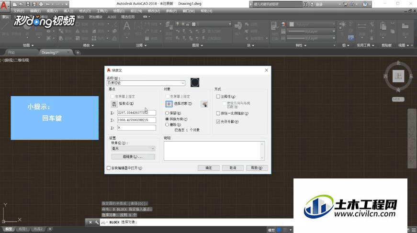Expand the 块 (Block) ribbon panel
Screen dimensions: 417x233
(250, 45)
